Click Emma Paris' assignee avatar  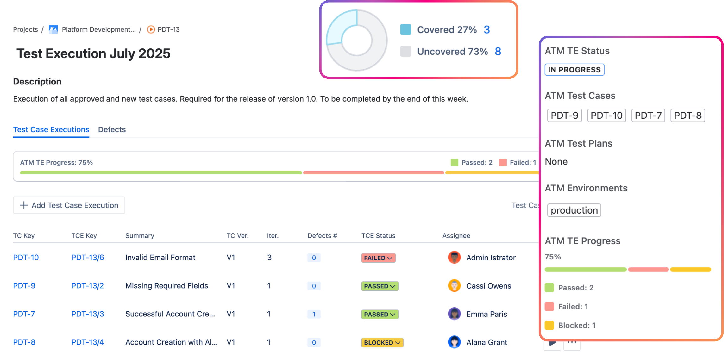click(454, 314)
